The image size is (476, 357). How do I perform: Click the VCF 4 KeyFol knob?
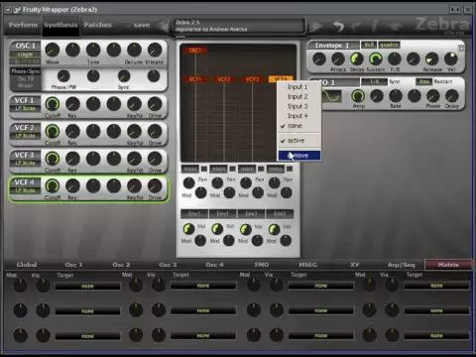[x=134, y=186]
